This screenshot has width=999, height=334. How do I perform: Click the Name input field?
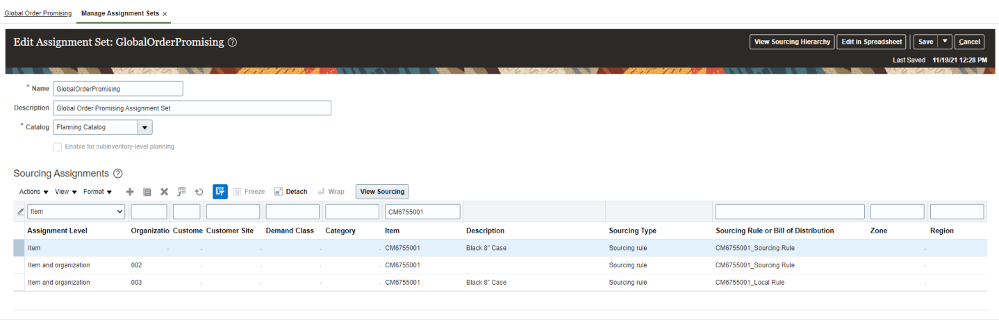[x=118, y=89]
